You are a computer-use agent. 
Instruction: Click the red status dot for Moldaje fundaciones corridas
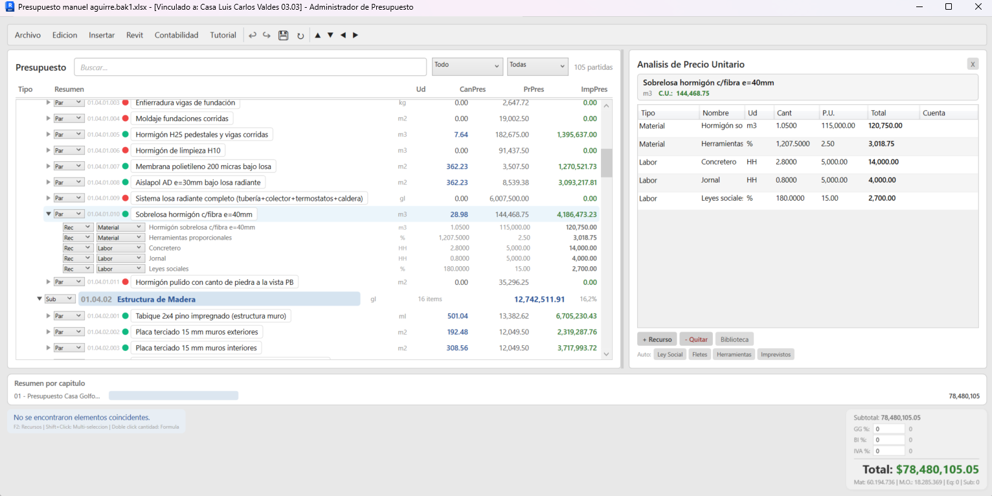(126, 118)
